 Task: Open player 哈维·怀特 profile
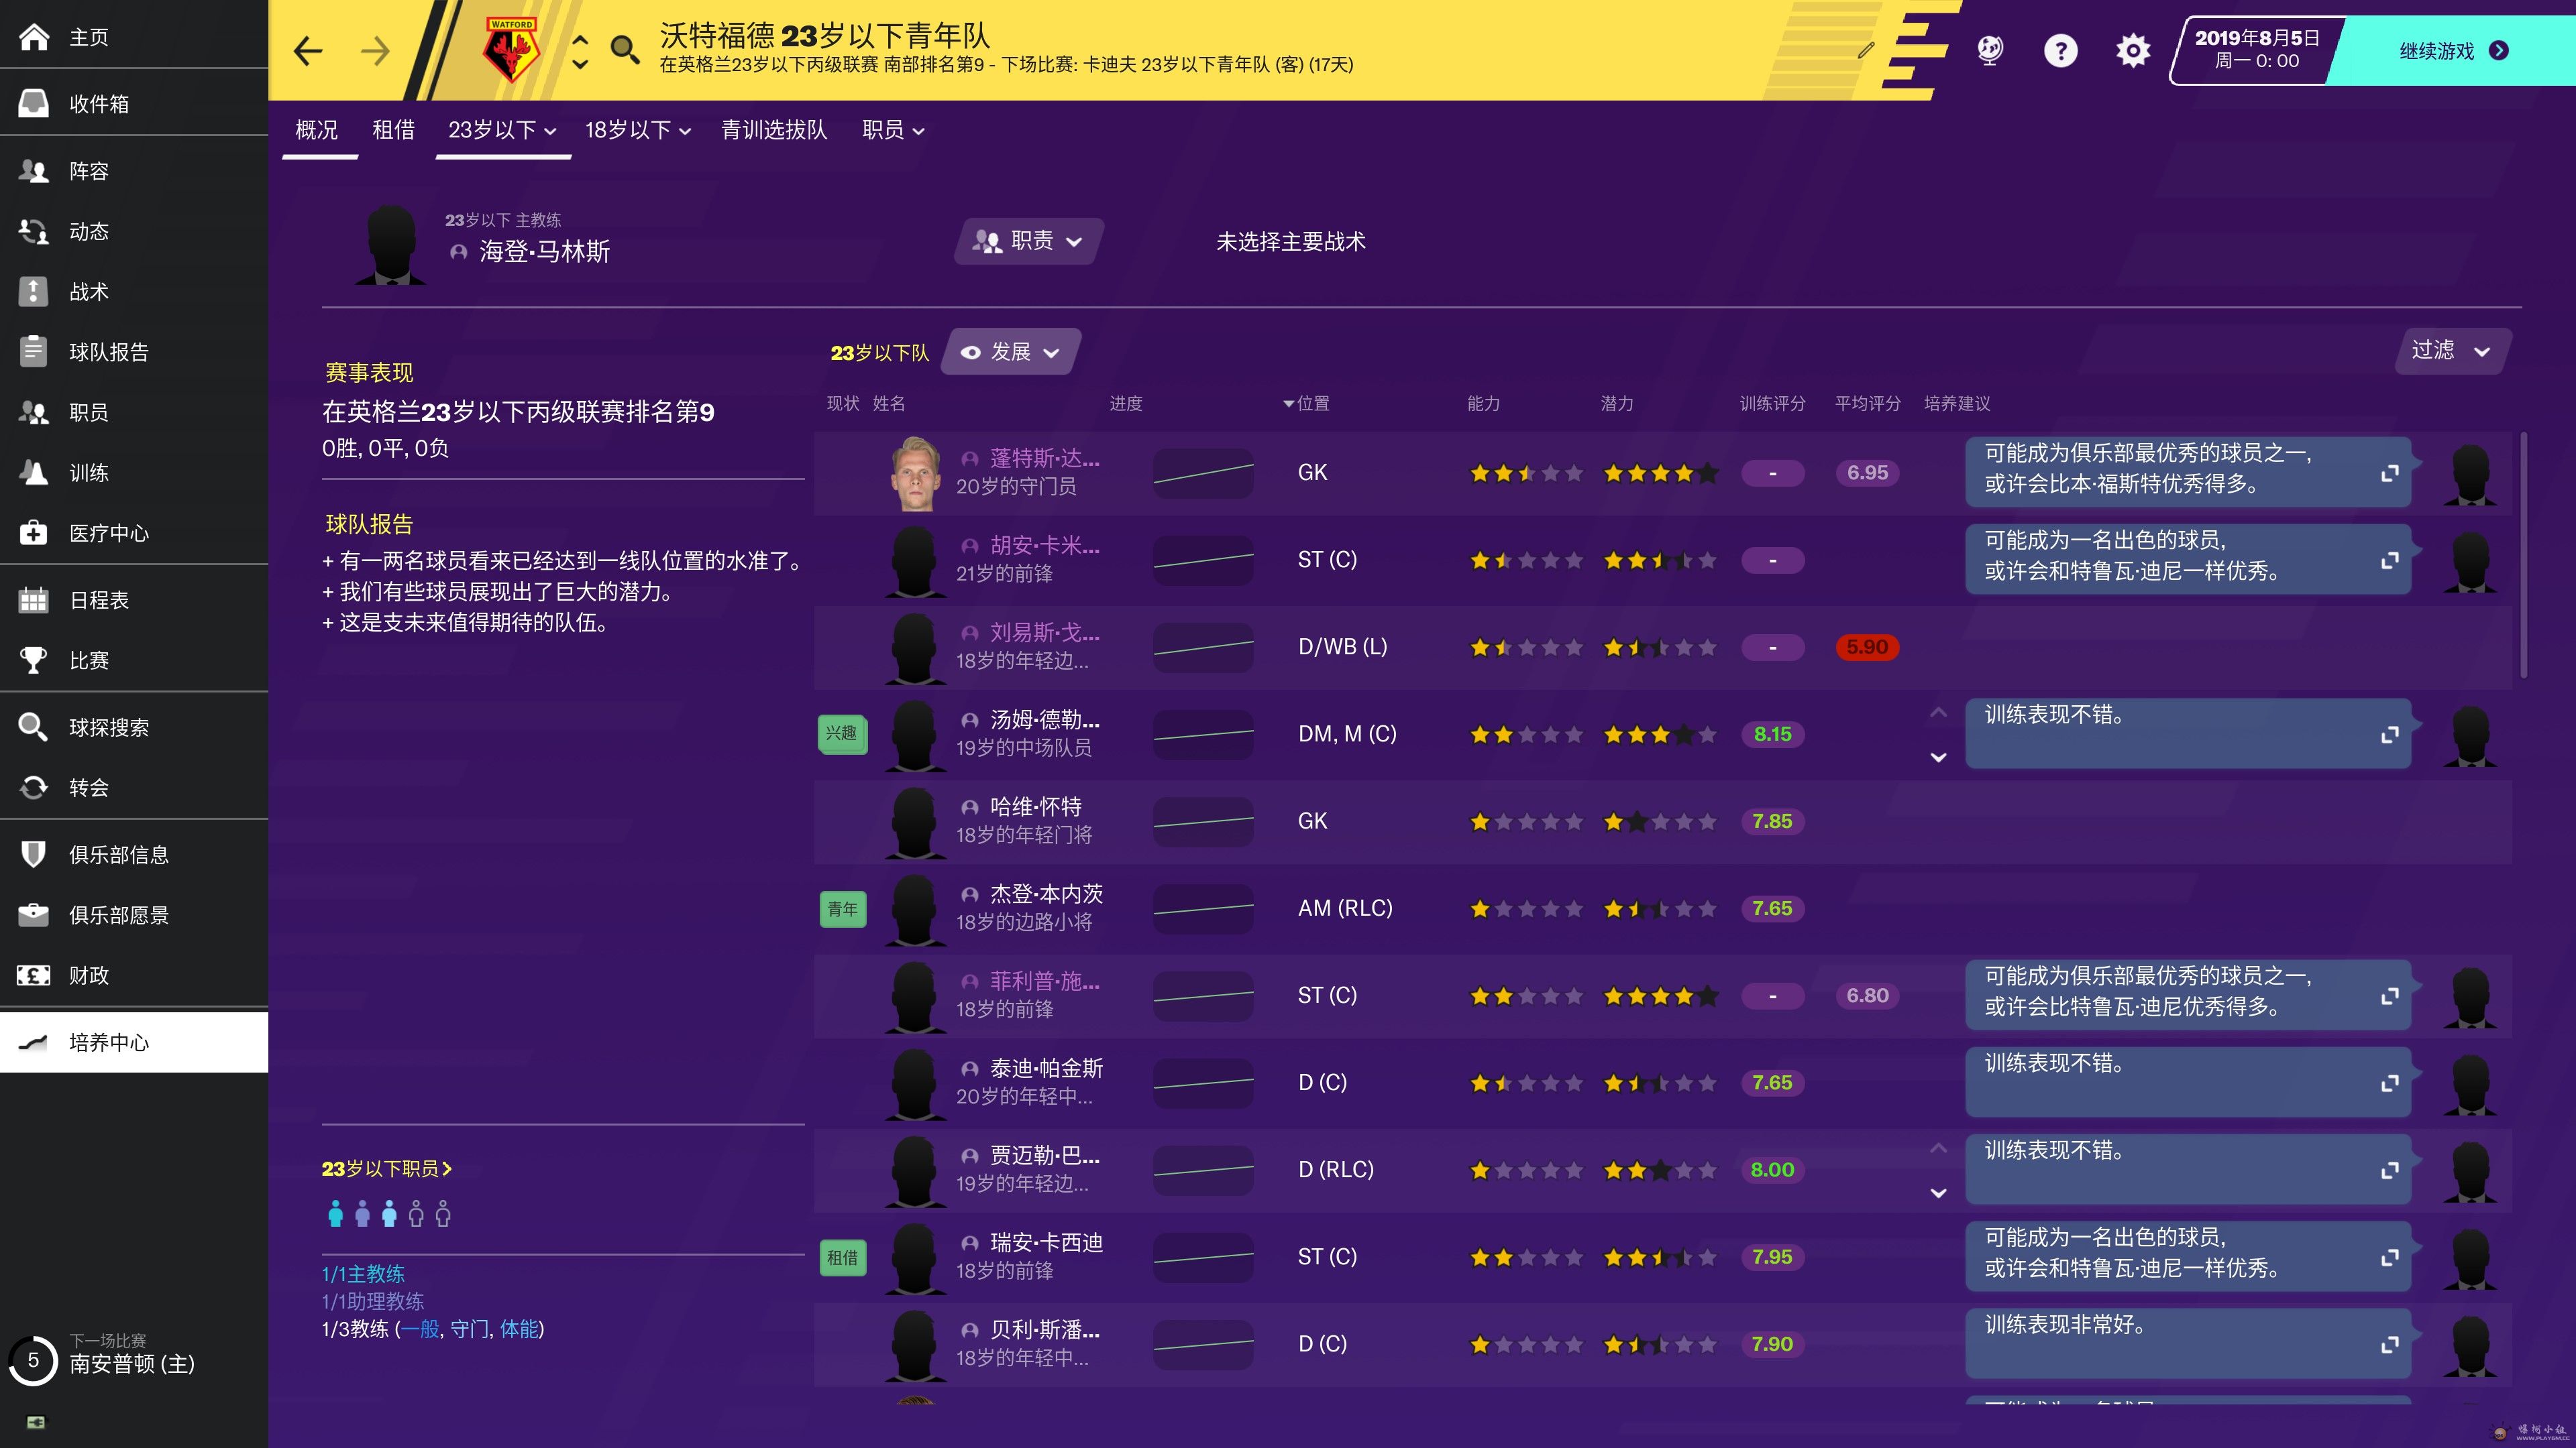[1035, 806]
